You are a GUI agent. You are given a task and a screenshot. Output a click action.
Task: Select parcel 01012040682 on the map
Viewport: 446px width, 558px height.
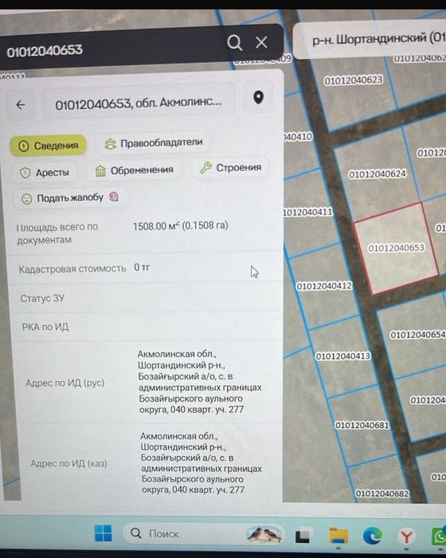(x=382, y=493)
